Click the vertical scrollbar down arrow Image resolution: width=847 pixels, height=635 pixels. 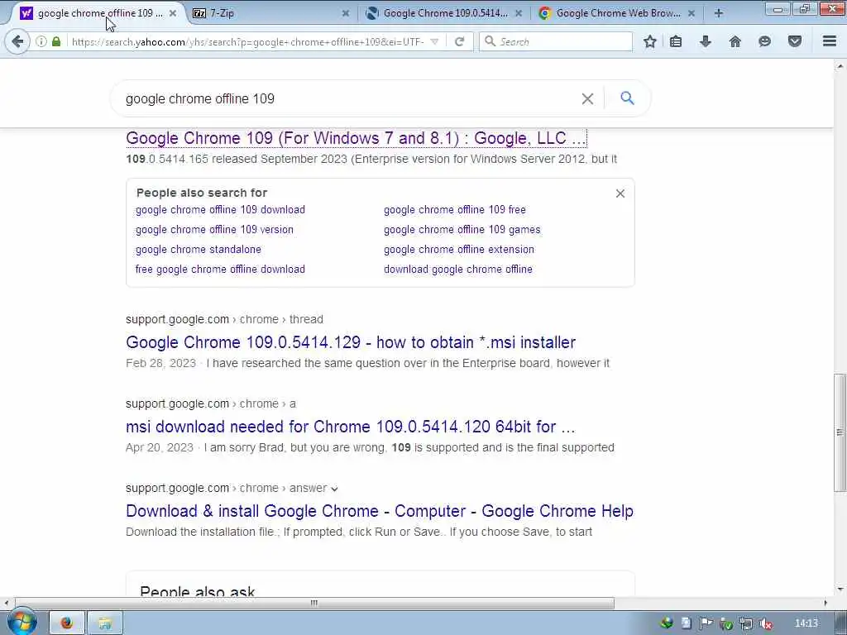(840, 589)
